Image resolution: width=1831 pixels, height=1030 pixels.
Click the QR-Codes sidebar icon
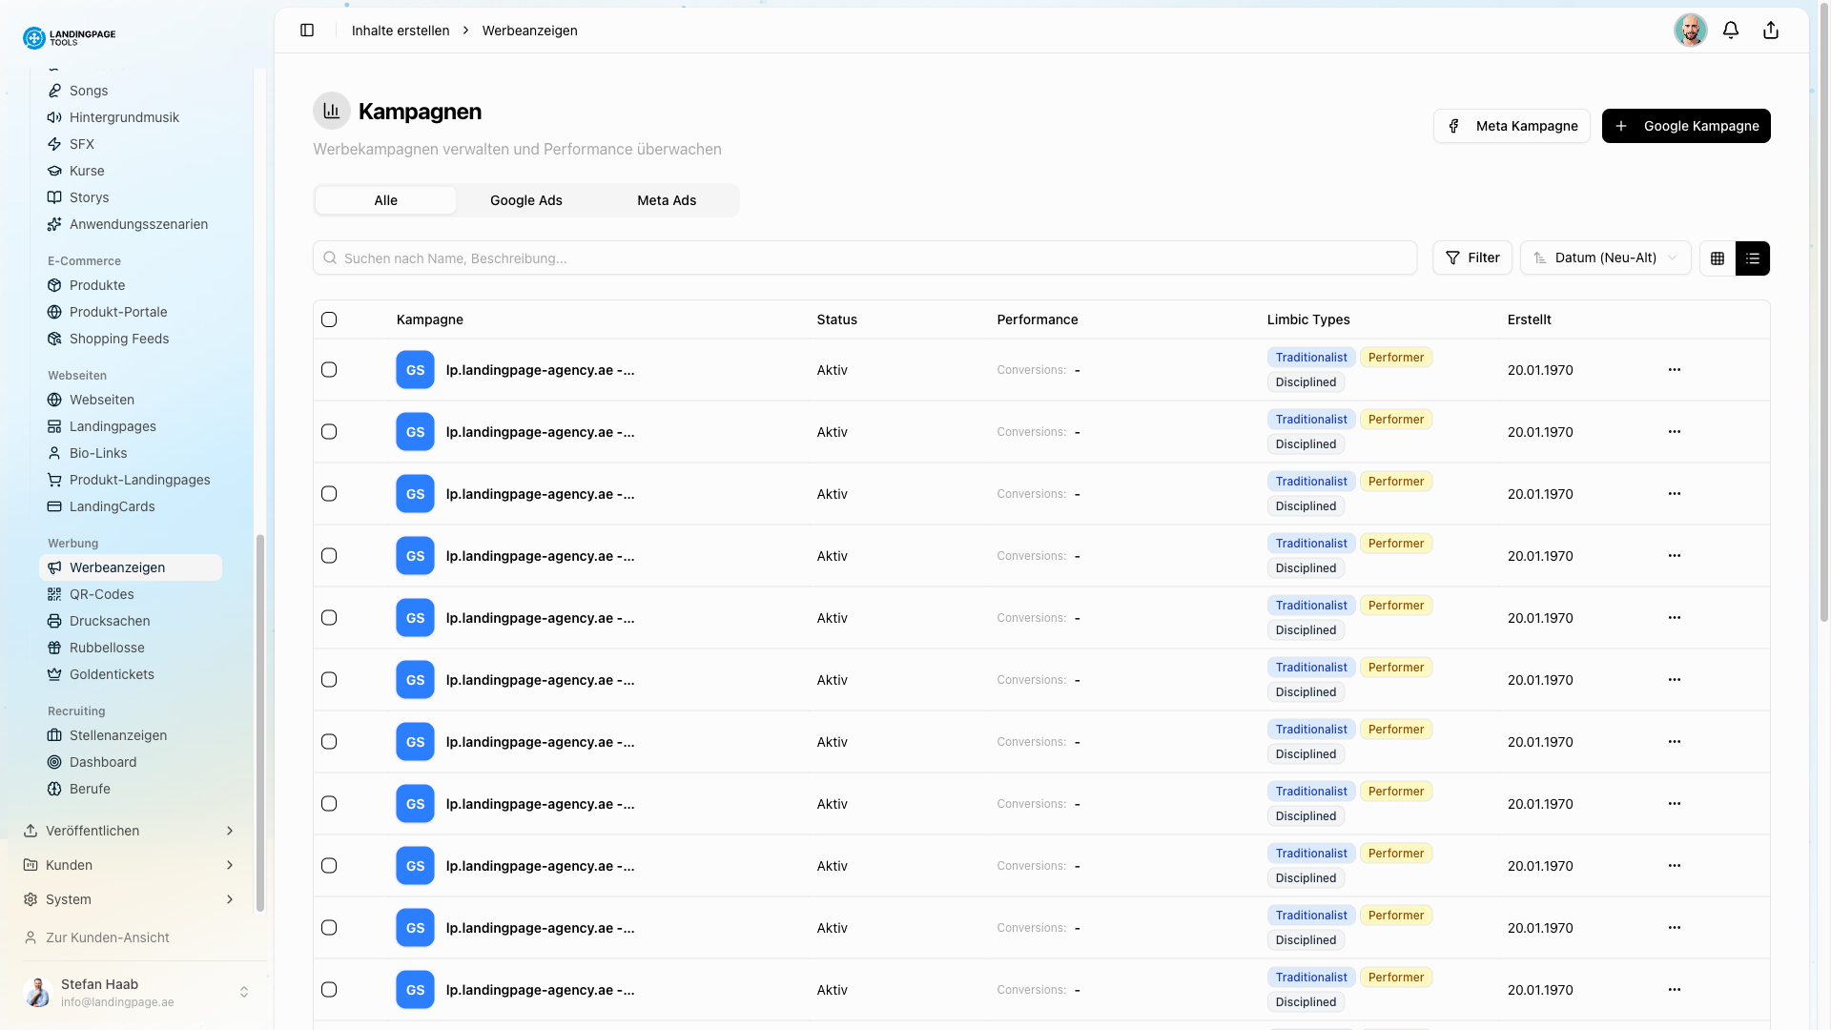pyautogui.click(x=54, y=594)
